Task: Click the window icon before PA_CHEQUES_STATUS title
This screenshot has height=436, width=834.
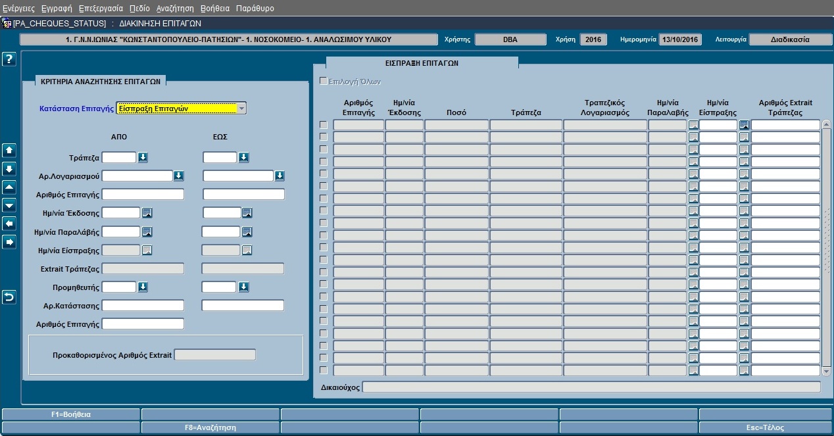Action: coord(7,23)
